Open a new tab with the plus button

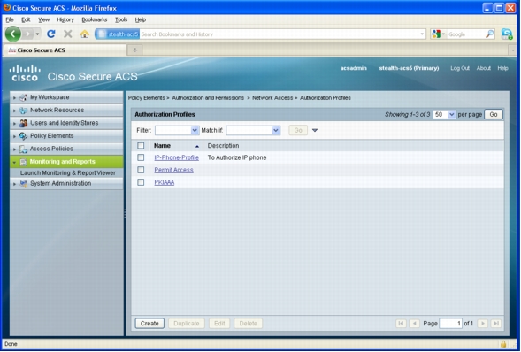click(135, 50)
